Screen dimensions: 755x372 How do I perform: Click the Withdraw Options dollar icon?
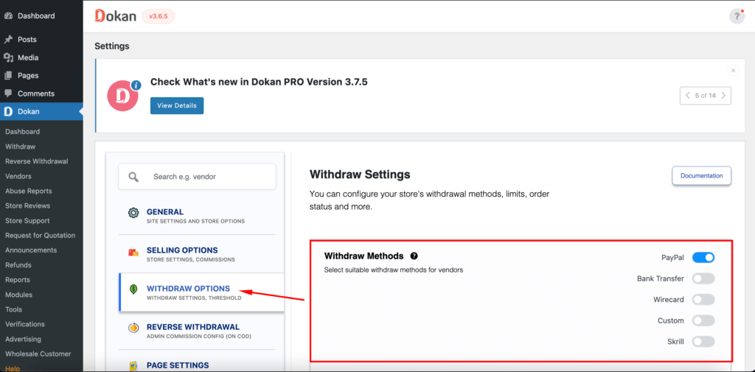(133, 289)
